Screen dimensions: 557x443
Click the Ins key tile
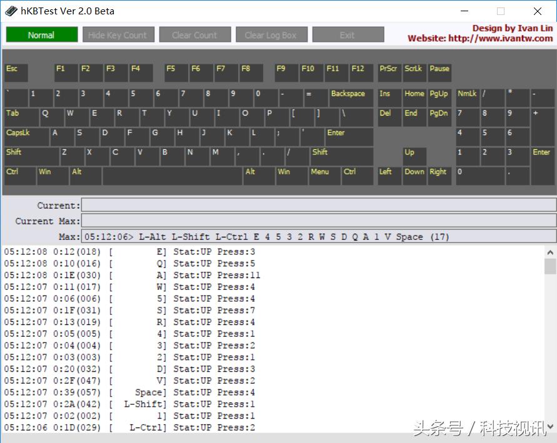(x=389, y=98)
